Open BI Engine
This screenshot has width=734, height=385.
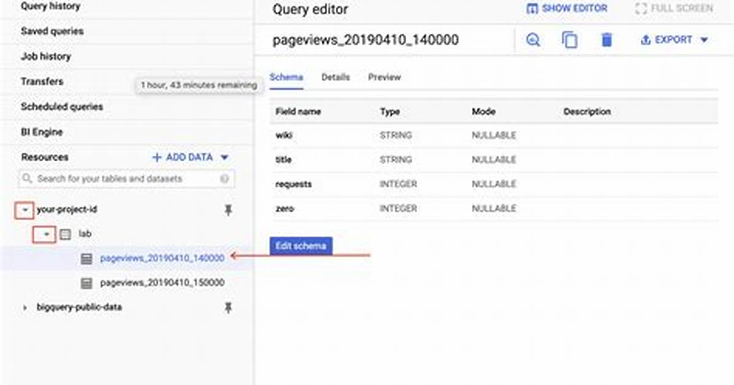click(42, 132)
